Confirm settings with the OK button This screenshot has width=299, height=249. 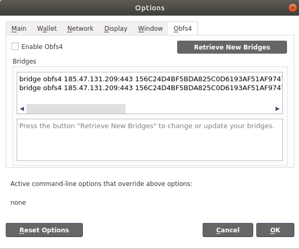coord(275,230)
